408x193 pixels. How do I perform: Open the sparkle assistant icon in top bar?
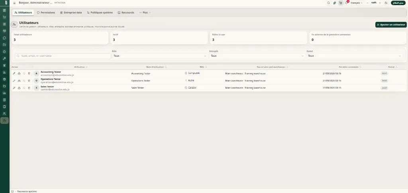click(x=335, y=3)
